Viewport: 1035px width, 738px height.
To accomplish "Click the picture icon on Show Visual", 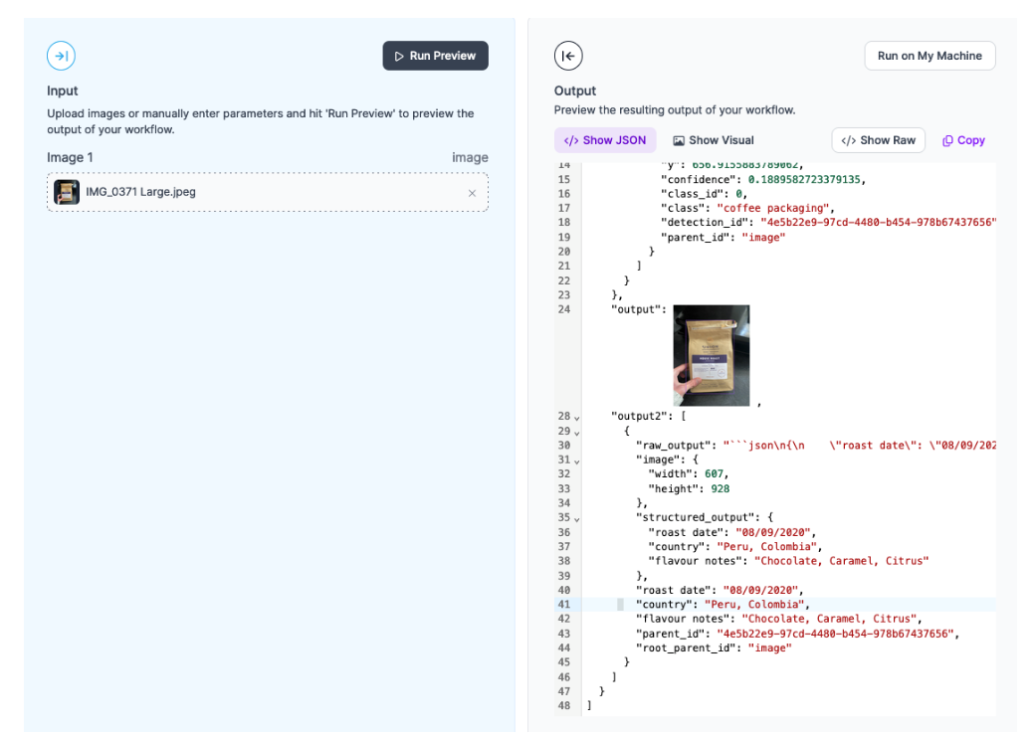I will (679, 141).
